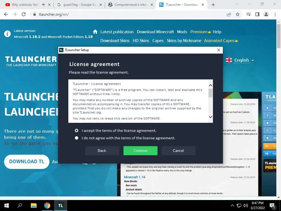The height and width of the screenshot is (211, 281).
Task: Open the network tray icon
Action: pos(239,206)
